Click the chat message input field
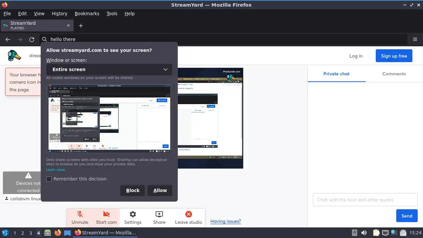Viewport: 423px width, 238px height. point(365,200)
